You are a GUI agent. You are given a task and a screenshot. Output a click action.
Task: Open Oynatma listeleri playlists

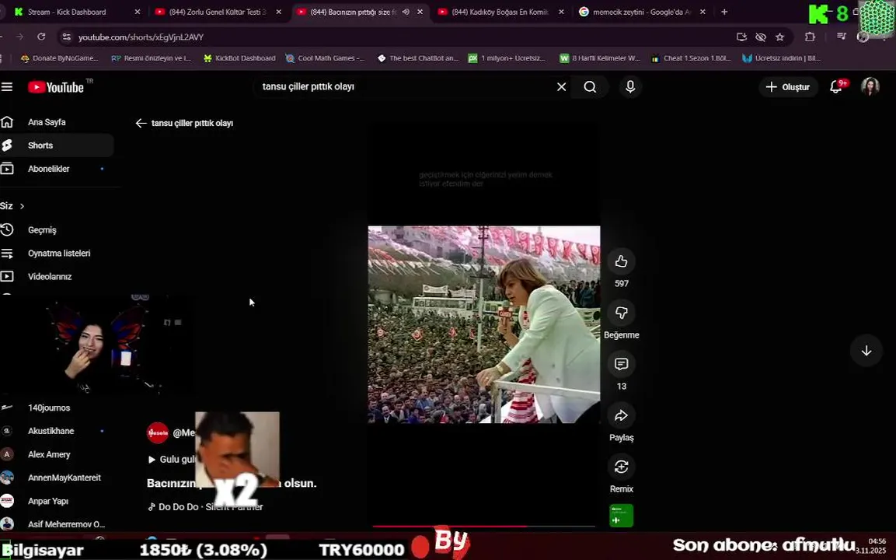58,254
